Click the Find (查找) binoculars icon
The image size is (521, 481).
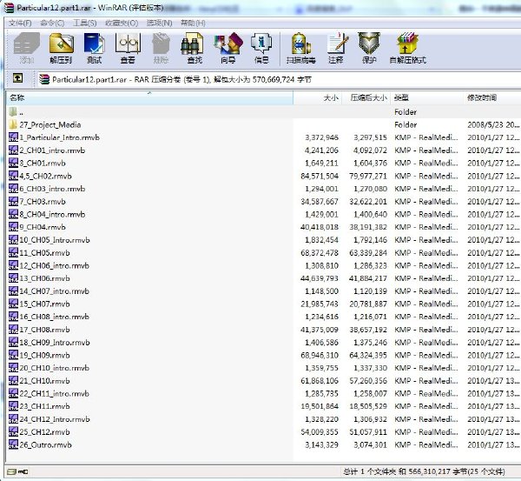[195, 48]
